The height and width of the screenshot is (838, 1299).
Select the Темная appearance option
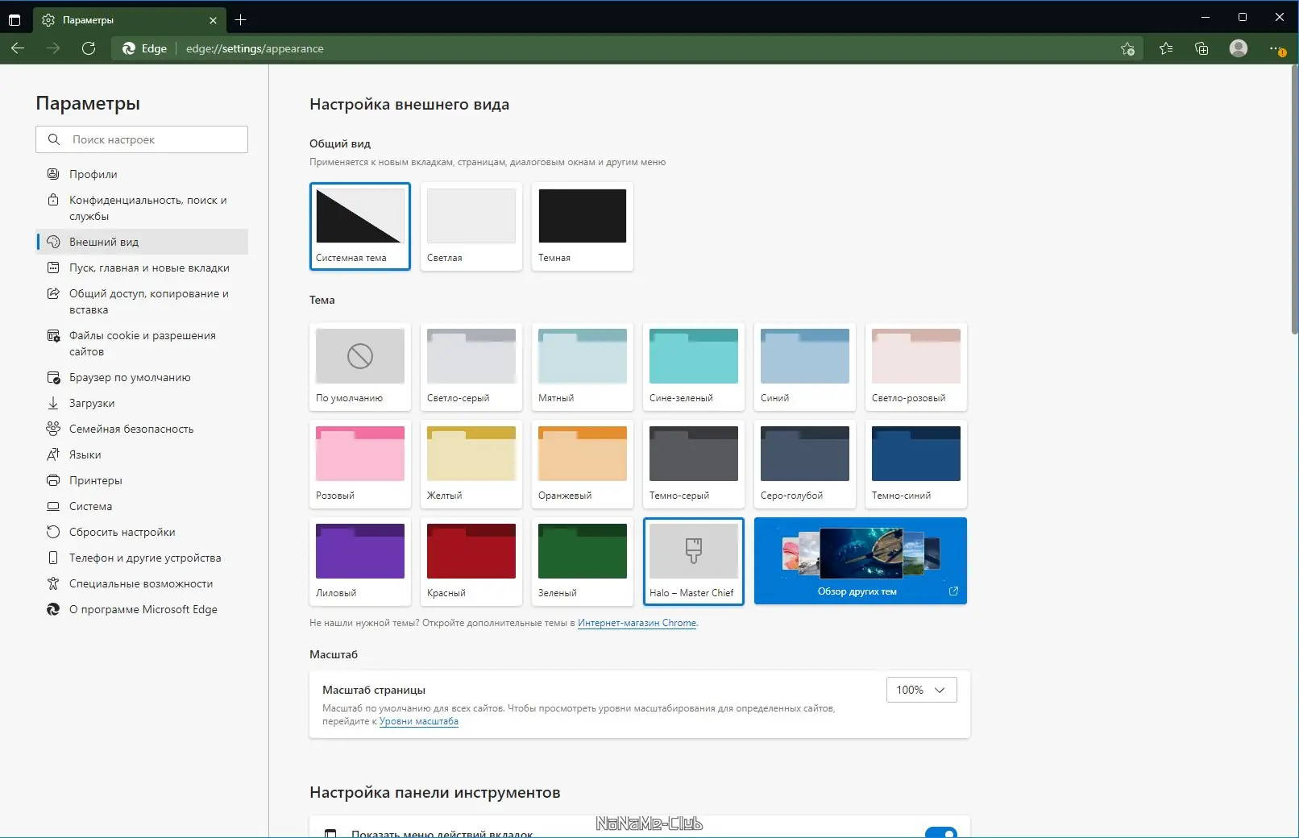(583, 226)
